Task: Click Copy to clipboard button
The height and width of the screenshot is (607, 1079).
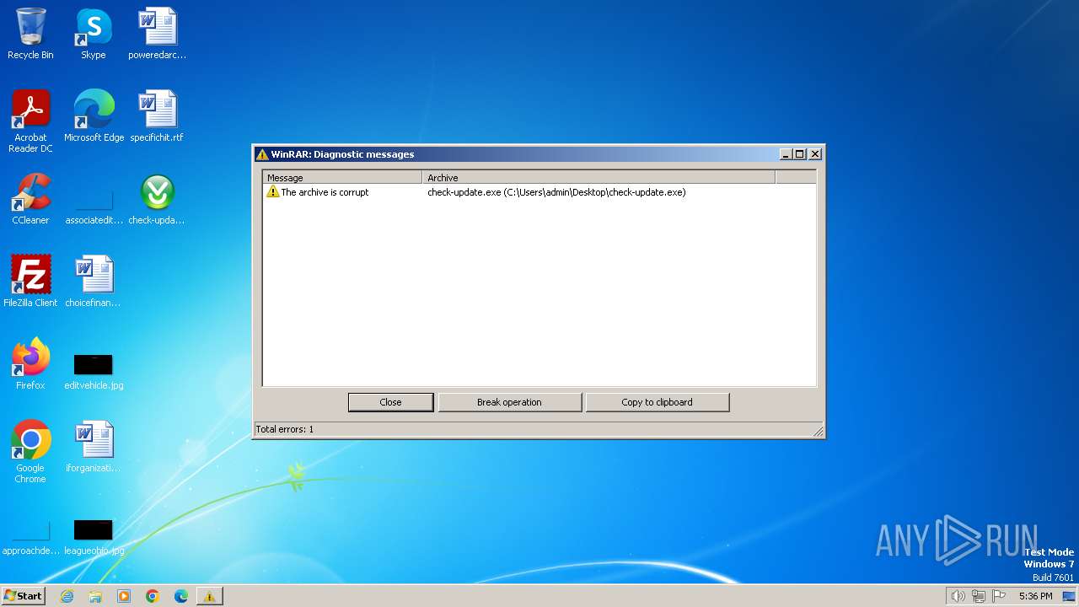Action: pos(657,402)
